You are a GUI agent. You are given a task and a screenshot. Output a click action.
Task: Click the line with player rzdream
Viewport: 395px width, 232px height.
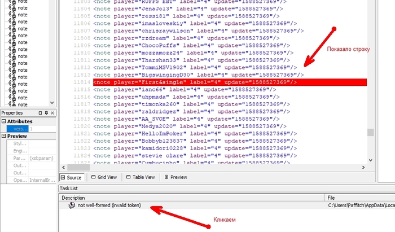click(186, 38)
